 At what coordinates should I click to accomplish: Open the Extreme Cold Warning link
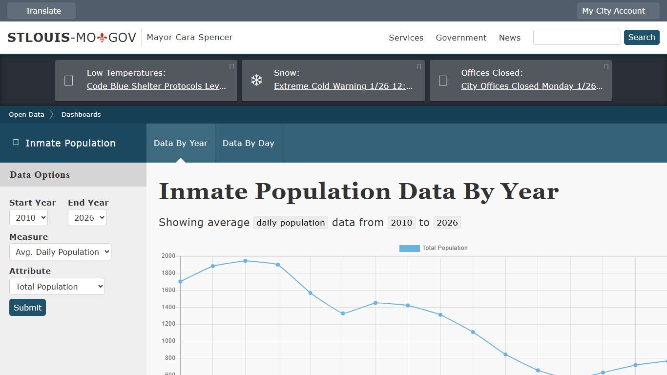(344, 86)
